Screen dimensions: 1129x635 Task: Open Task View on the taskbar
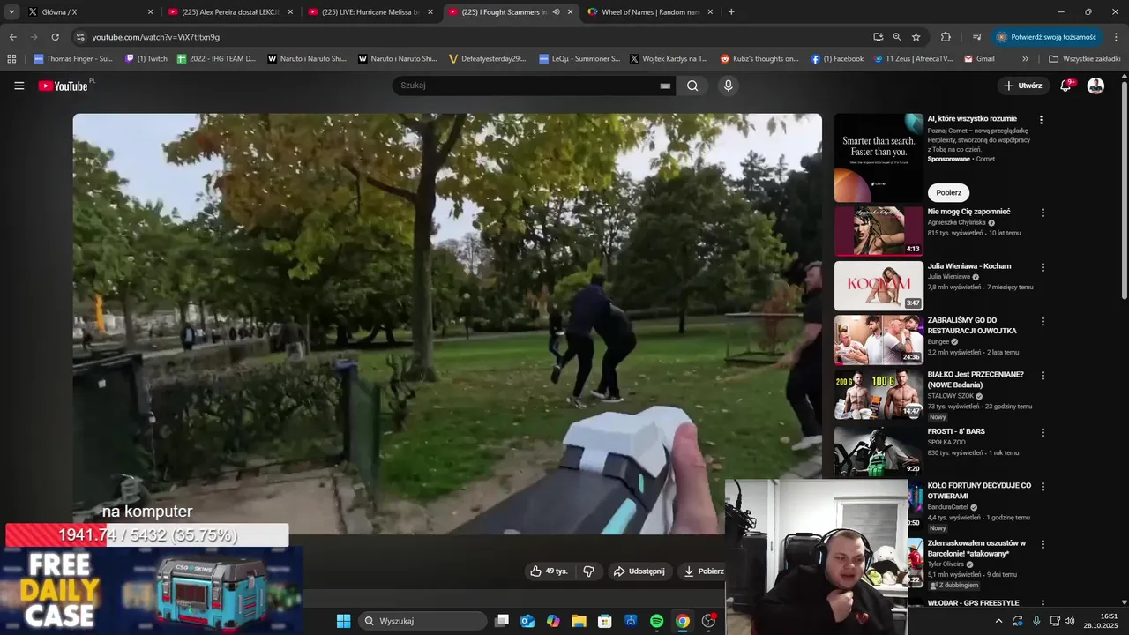pos(502,621)
